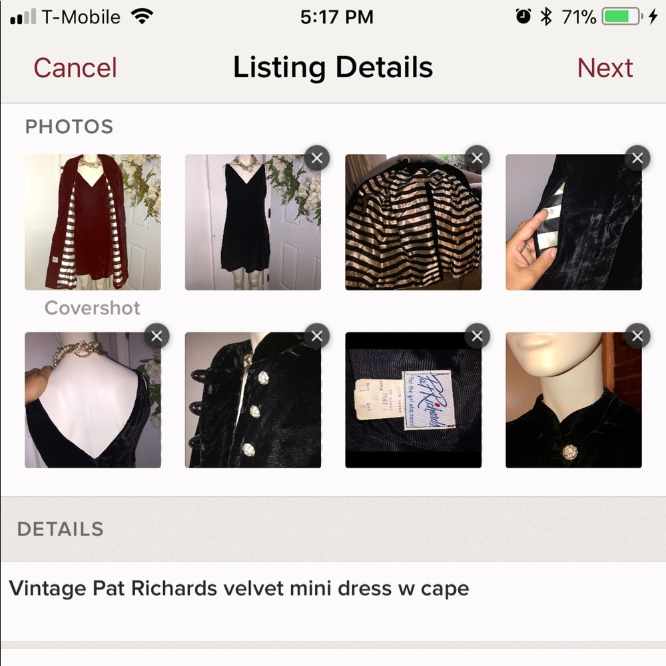Screen dimensions: 666x666
Task: Remove the striped cape lining photo
Action: [x=477, y=158]
